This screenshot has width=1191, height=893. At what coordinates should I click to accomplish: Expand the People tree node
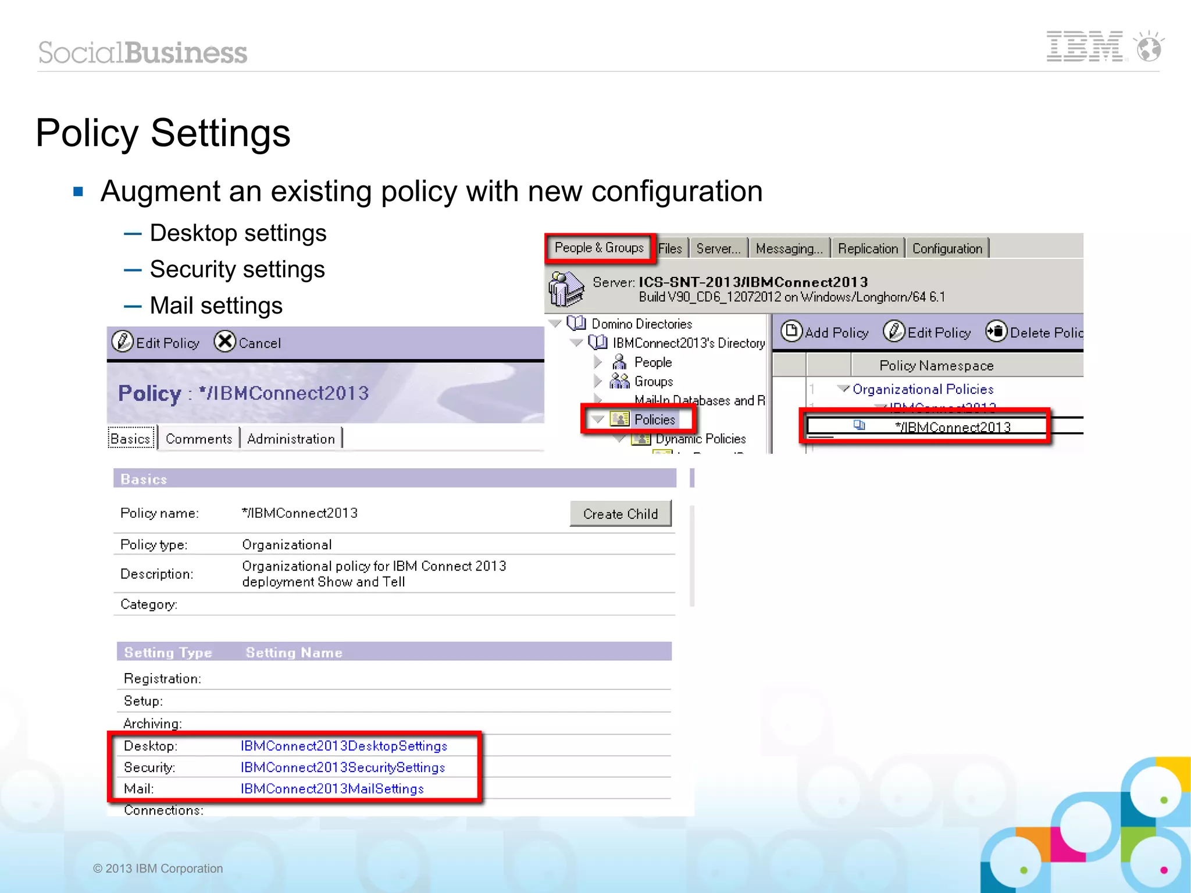[598, 362]
